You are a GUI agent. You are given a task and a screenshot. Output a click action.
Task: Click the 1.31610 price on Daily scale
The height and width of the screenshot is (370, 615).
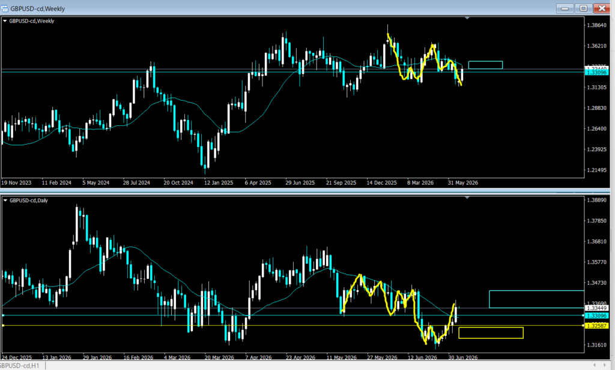coord(596,345)
